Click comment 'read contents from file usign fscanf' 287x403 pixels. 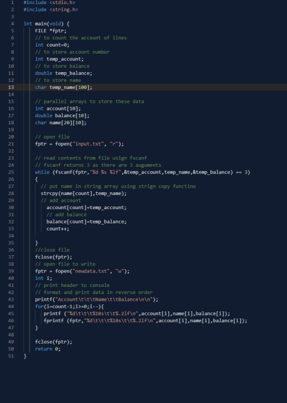[91, 158]
